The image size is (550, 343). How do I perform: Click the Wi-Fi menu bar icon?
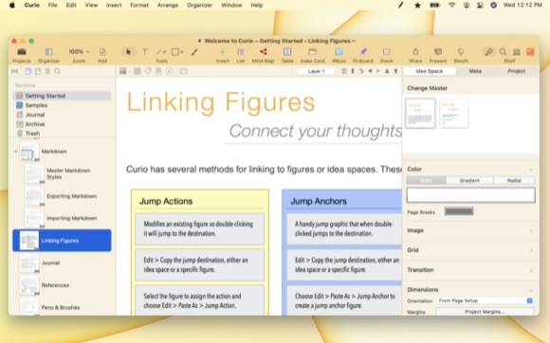[451, 6]
